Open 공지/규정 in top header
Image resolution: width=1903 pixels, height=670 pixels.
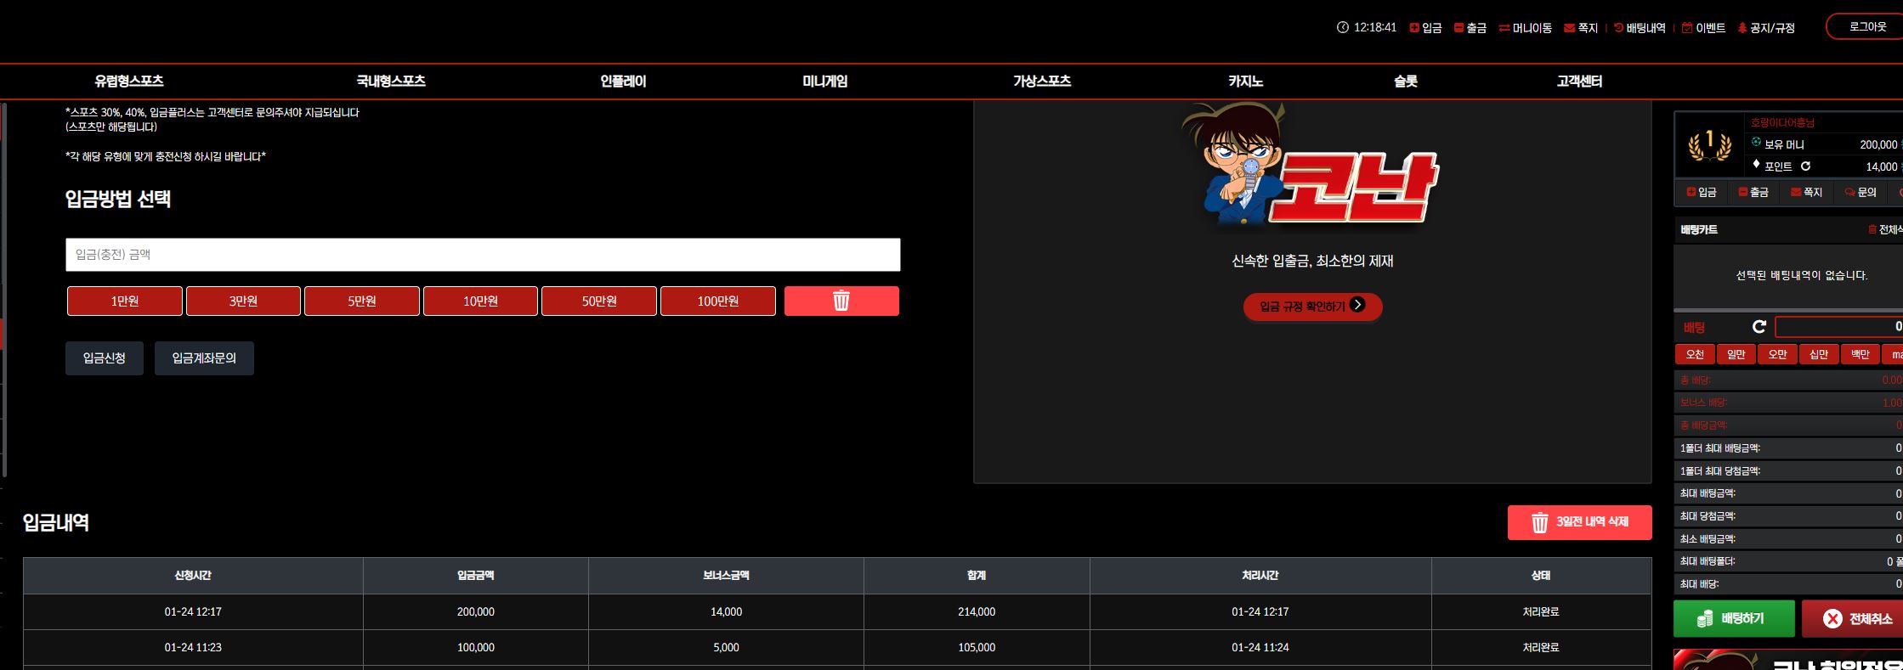(x=1765, y=28)
